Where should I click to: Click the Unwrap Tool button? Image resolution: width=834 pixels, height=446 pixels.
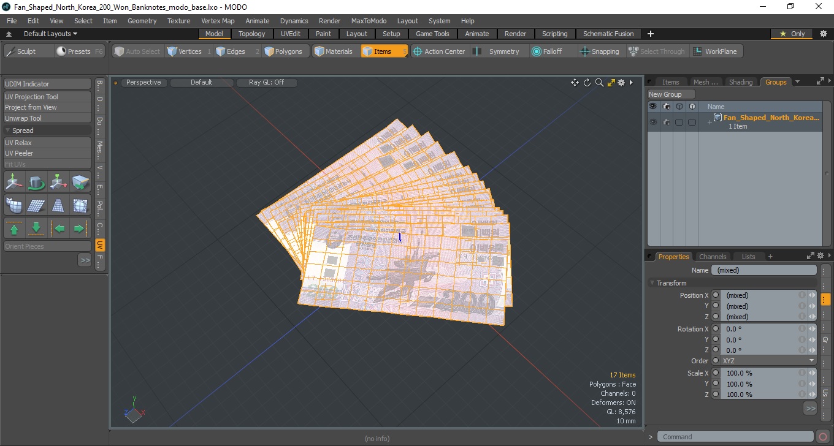(48, 118)
